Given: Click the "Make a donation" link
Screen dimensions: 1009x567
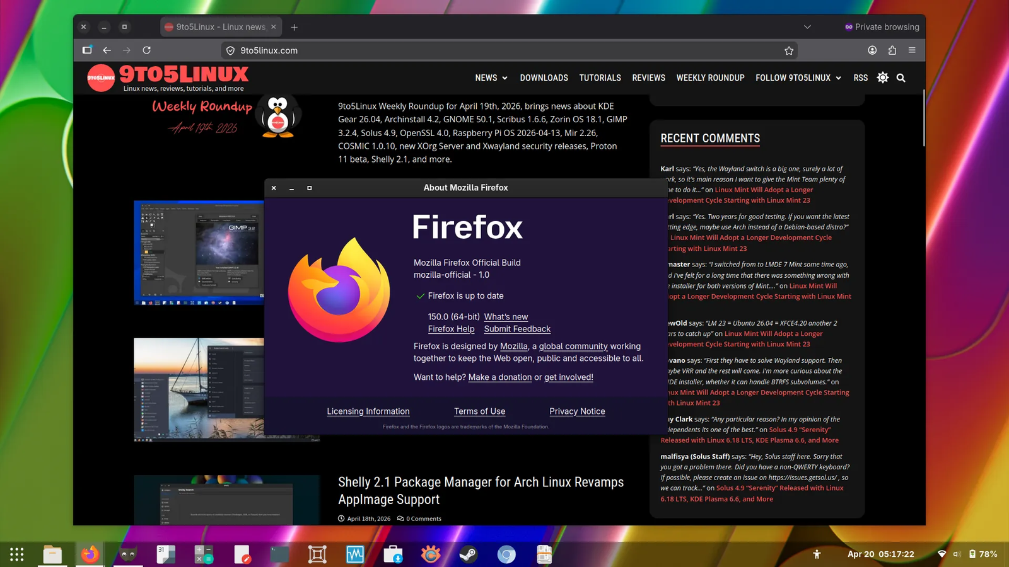Looking at the screenshot, I should click(x=499, y=377).
